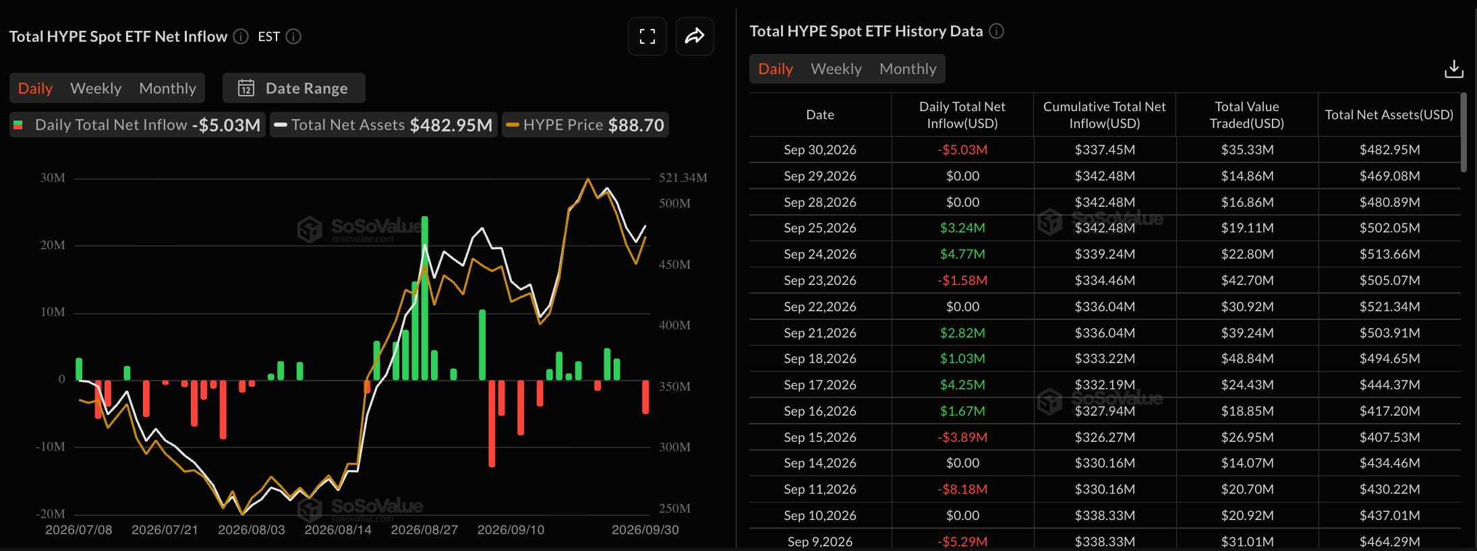1477x551 pixels.
Task: Toggle Daily Total Net Inflow legend series
Action: point(138,125)
